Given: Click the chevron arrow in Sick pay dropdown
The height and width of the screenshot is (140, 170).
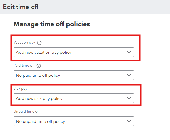Looking at the screenshot, I should point(129,98).
